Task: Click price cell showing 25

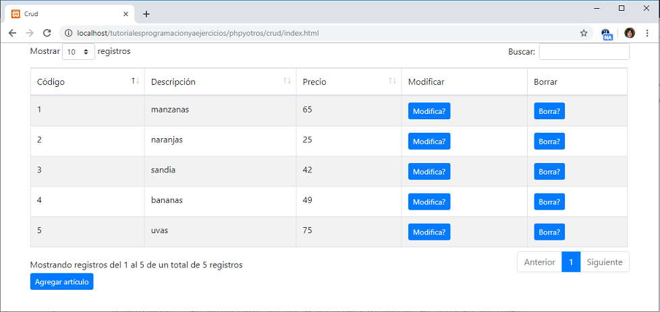Action: 349,141
